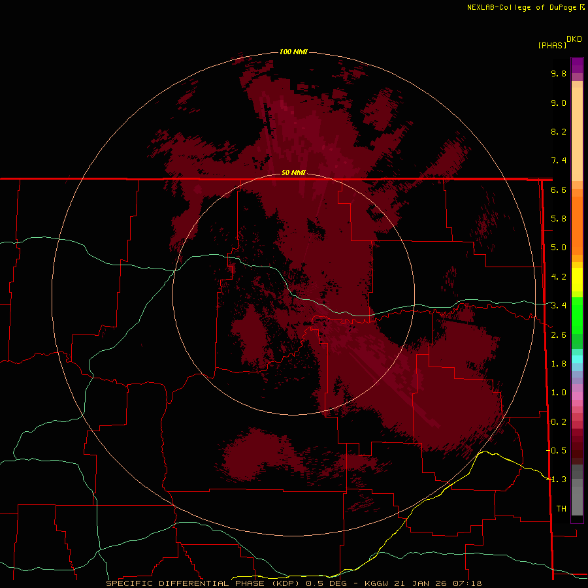Click the SPECIFIC DIFFERENTIAL PHASE (KDP) caption
588x588 pixels.
pos(204,583)
